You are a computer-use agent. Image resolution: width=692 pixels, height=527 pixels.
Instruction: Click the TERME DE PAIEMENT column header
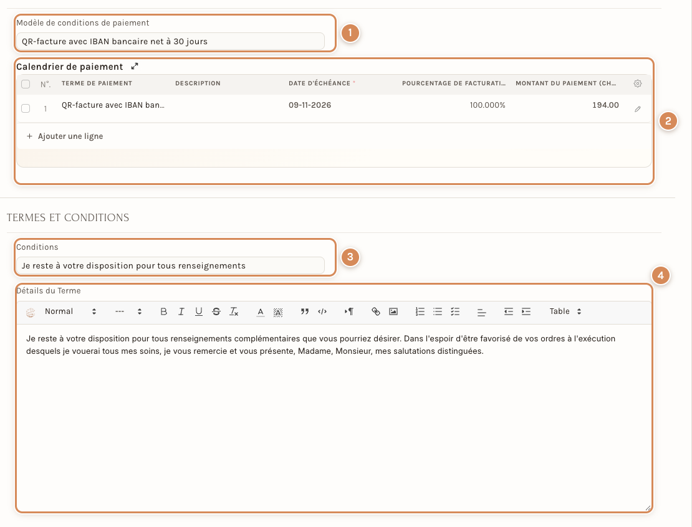pos(97,83)
